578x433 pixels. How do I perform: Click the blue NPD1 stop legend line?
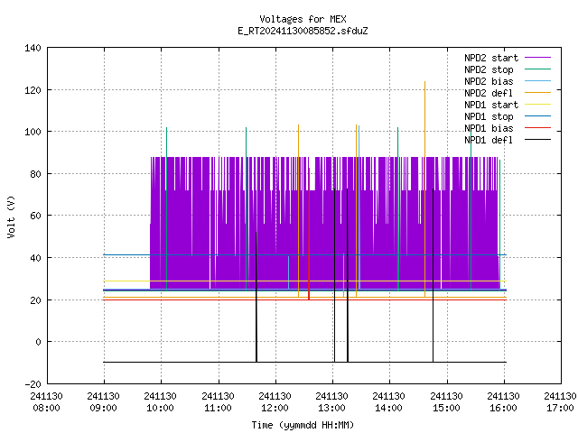click(538, 116)
